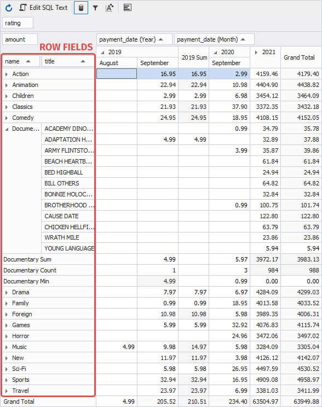The image size is (322, 407).
Task: Click the font format A icon
Action: (110, 8)
